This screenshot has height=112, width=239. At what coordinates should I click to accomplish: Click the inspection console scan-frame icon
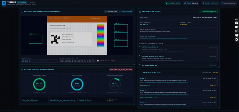[22, 12]
